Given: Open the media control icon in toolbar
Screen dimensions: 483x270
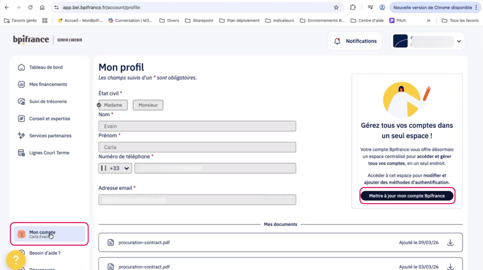Looking at the screenshot, I should pyautogui.click(x=370, y=8).
